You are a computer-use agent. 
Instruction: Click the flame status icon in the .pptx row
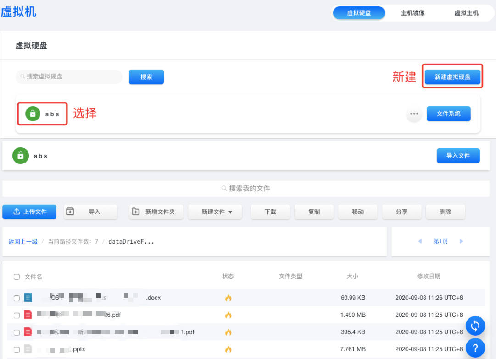[x=228, y=349]
